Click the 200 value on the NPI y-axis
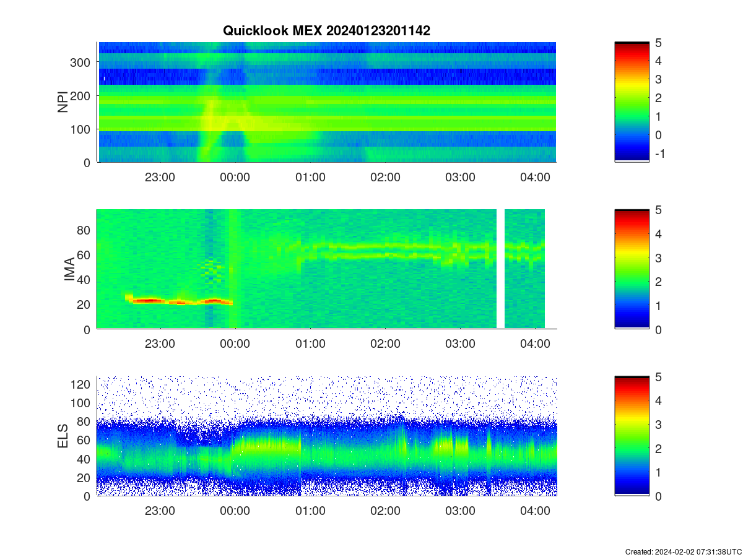 click(x=82, y=95)
